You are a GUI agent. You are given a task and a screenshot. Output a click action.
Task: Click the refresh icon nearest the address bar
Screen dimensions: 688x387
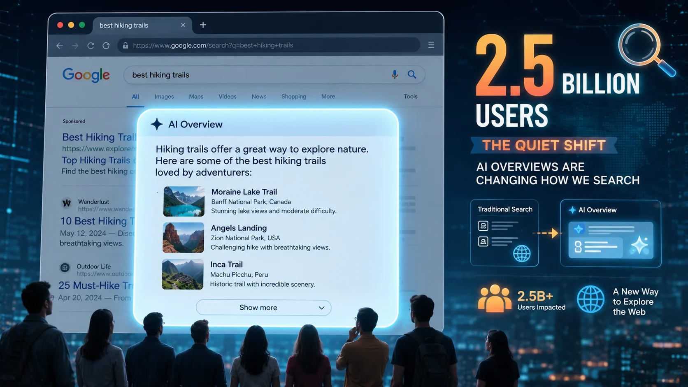106,46
